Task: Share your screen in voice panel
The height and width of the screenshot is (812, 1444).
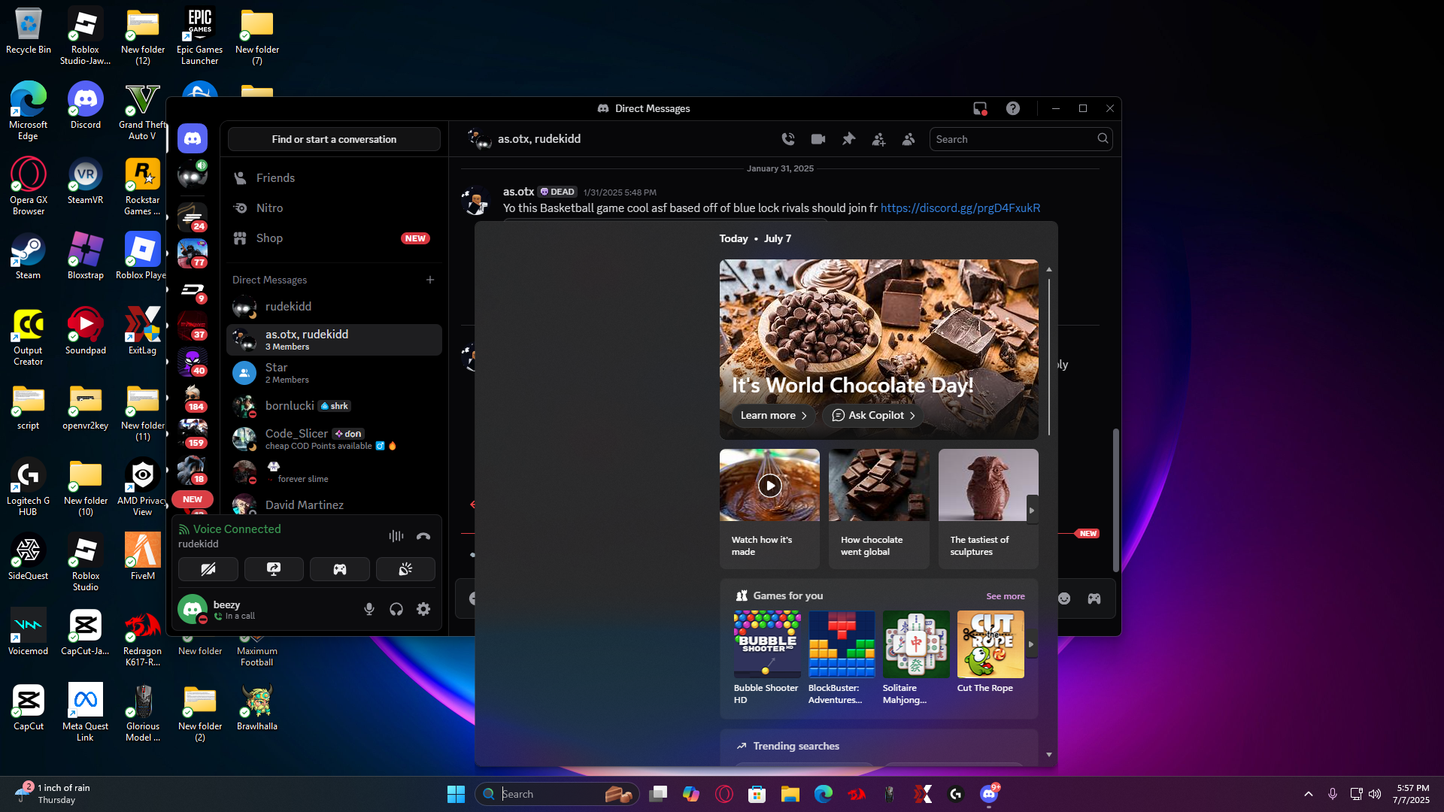Action: pyautogui.click(x=274, y=569)
